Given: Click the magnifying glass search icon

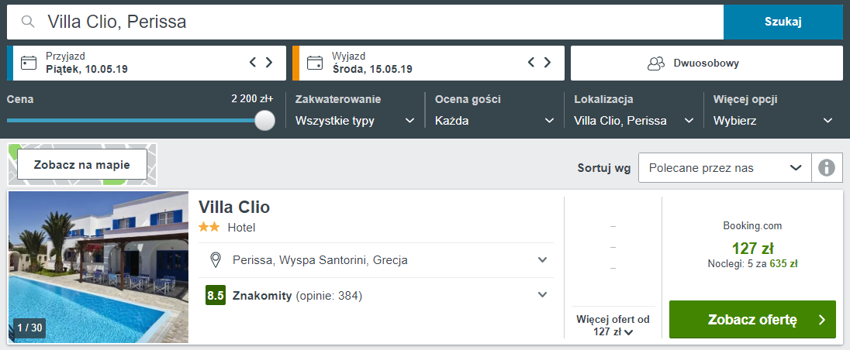Looking at the screenshot, I should [x=28, y=22].
